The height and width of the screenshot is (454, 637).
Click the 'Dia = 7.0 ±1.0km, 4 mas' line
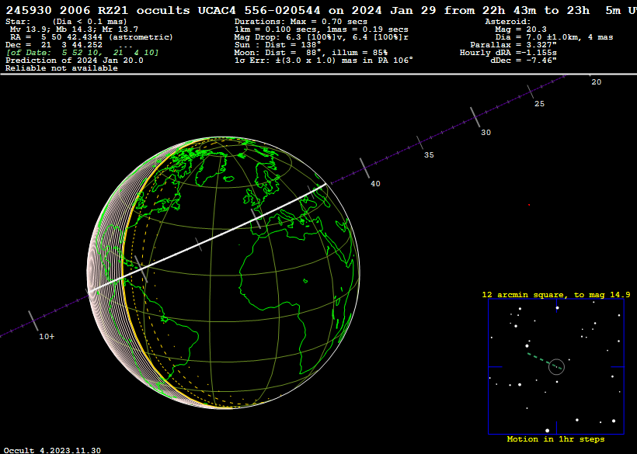[554, 37]
